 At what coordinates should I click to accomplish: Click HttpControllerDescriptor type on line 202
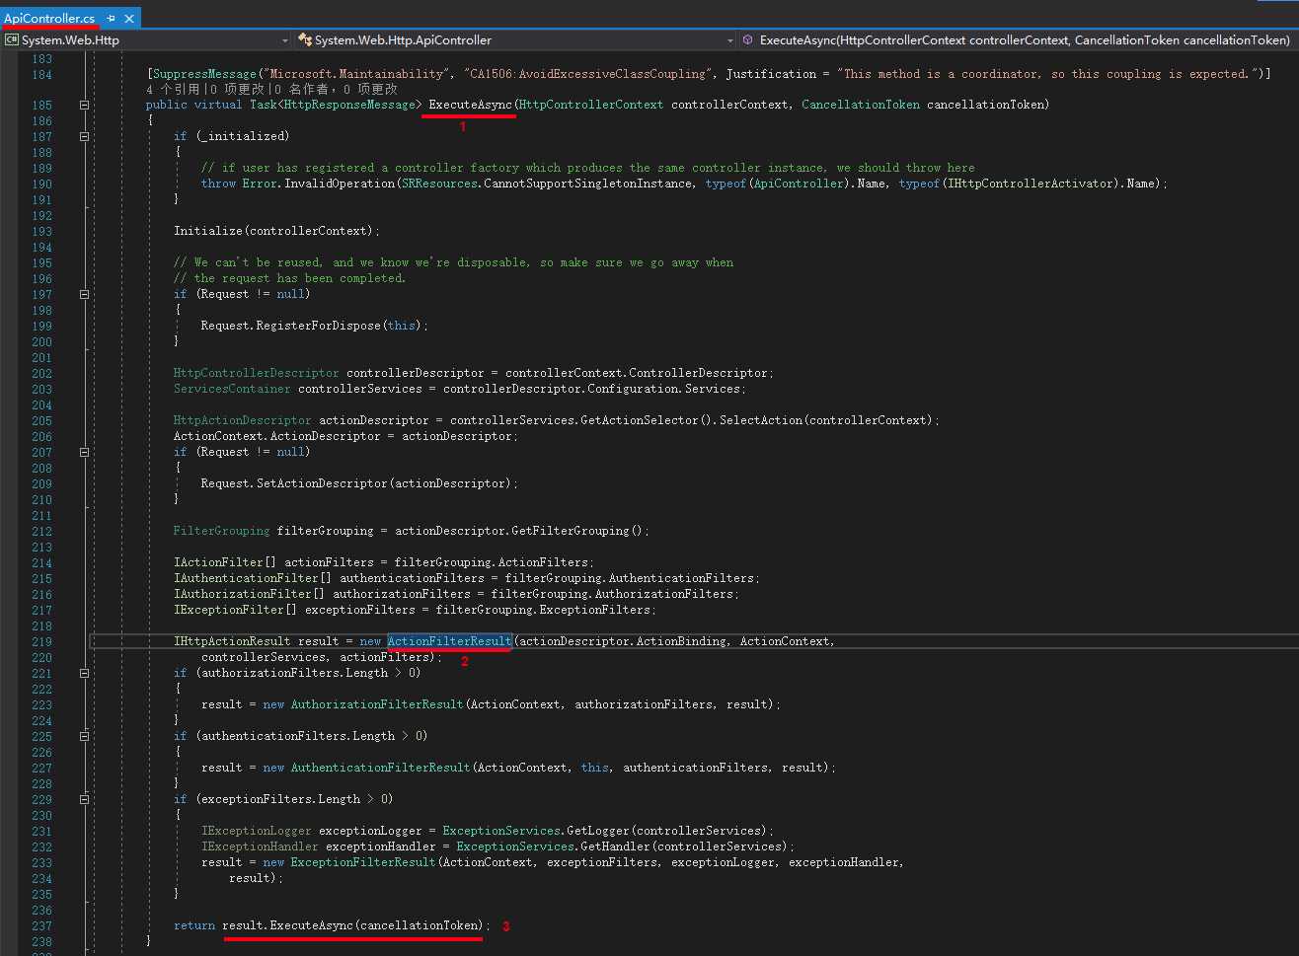pos(257,373)
